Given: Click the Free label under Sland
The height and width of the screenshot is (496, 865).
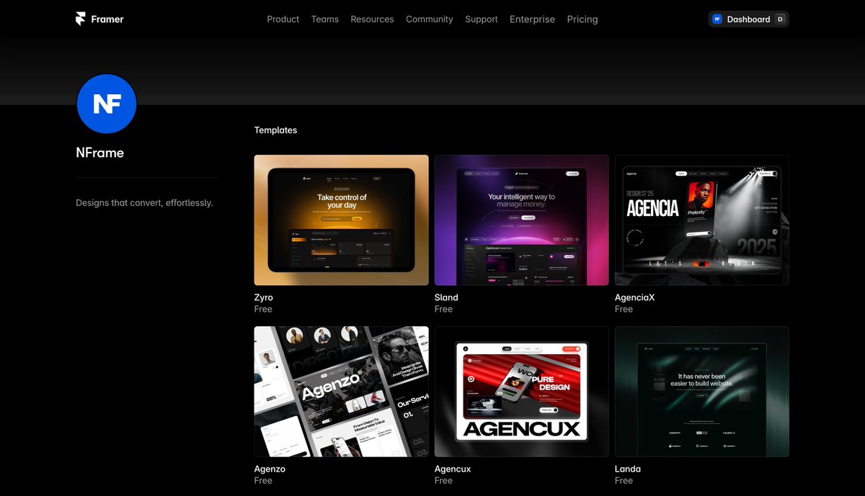Looking at the screenshot, I should point(443,309).
